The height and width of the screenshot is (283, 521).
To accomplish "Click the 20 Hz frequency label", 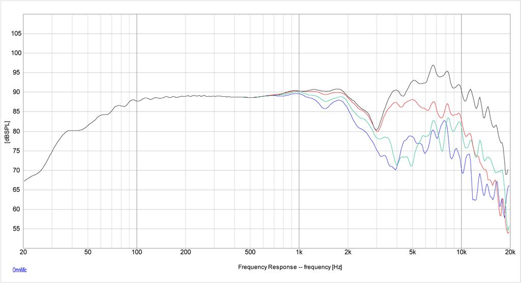I will 23,252.
